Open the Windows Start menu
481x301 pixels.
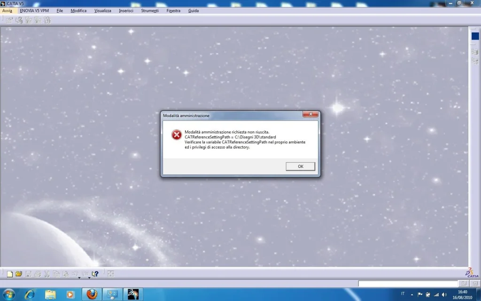8,294
